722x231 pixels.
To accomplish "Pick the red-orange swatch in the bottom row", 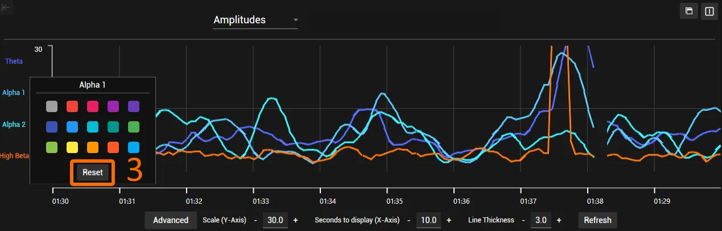I will pos(113,147).
